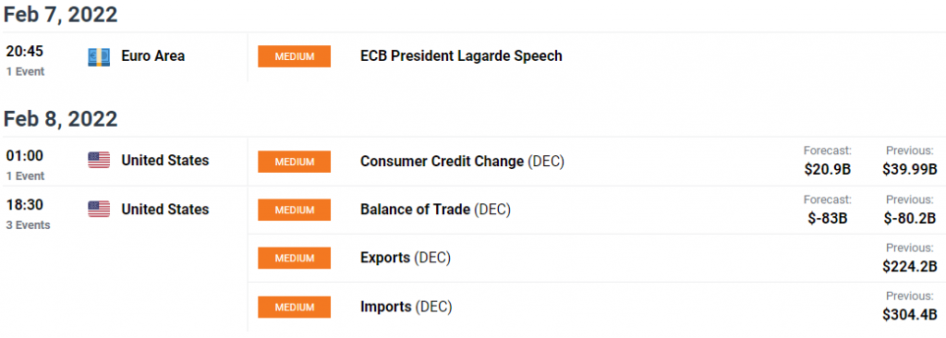Click the Feb 7, 2022 date header

60,15
